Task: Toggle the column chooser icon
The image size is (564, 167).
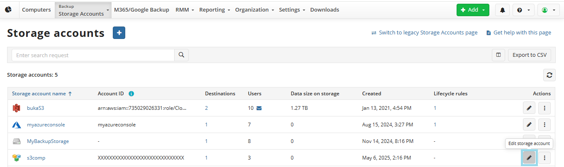Action: pyautogui.click(x=498, y=55)
